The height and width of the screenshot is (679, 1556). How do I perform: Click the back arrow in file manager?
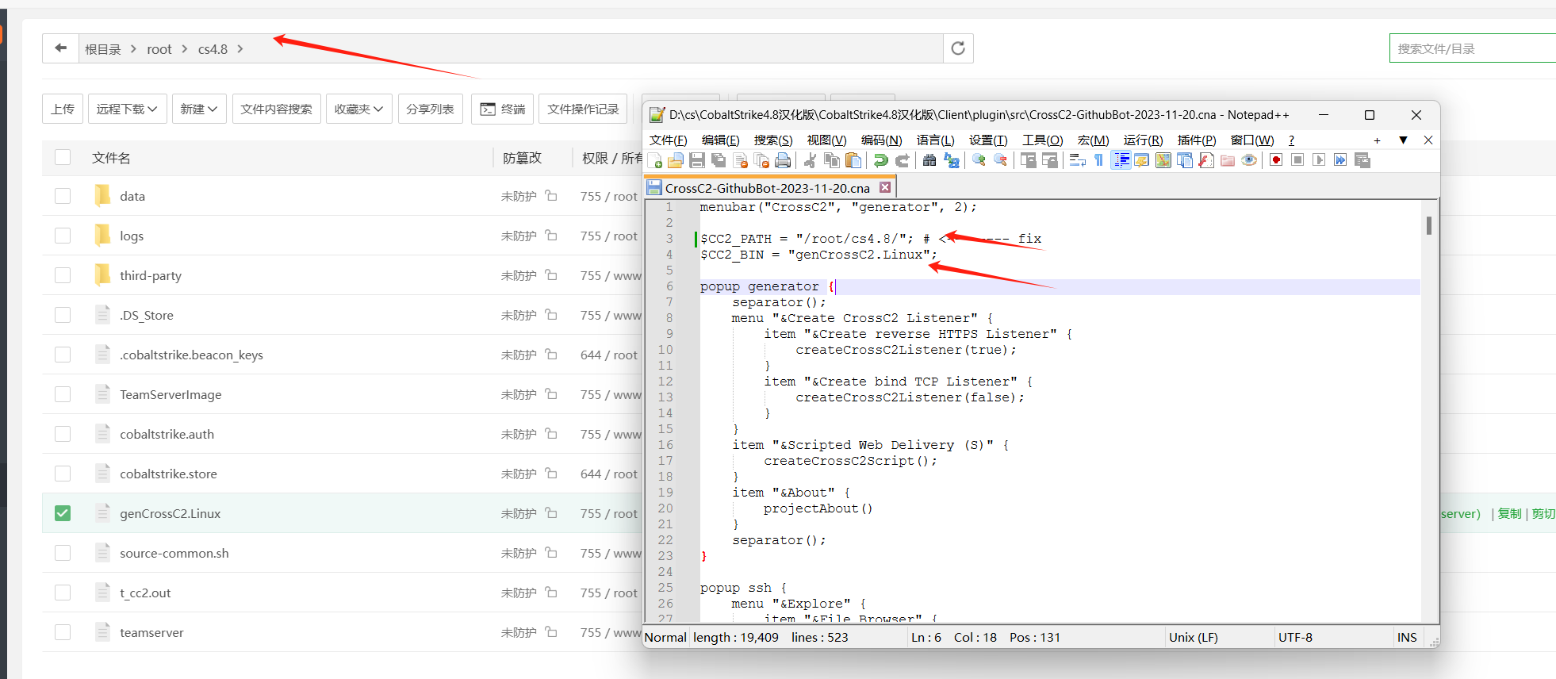tap(60, 48)
